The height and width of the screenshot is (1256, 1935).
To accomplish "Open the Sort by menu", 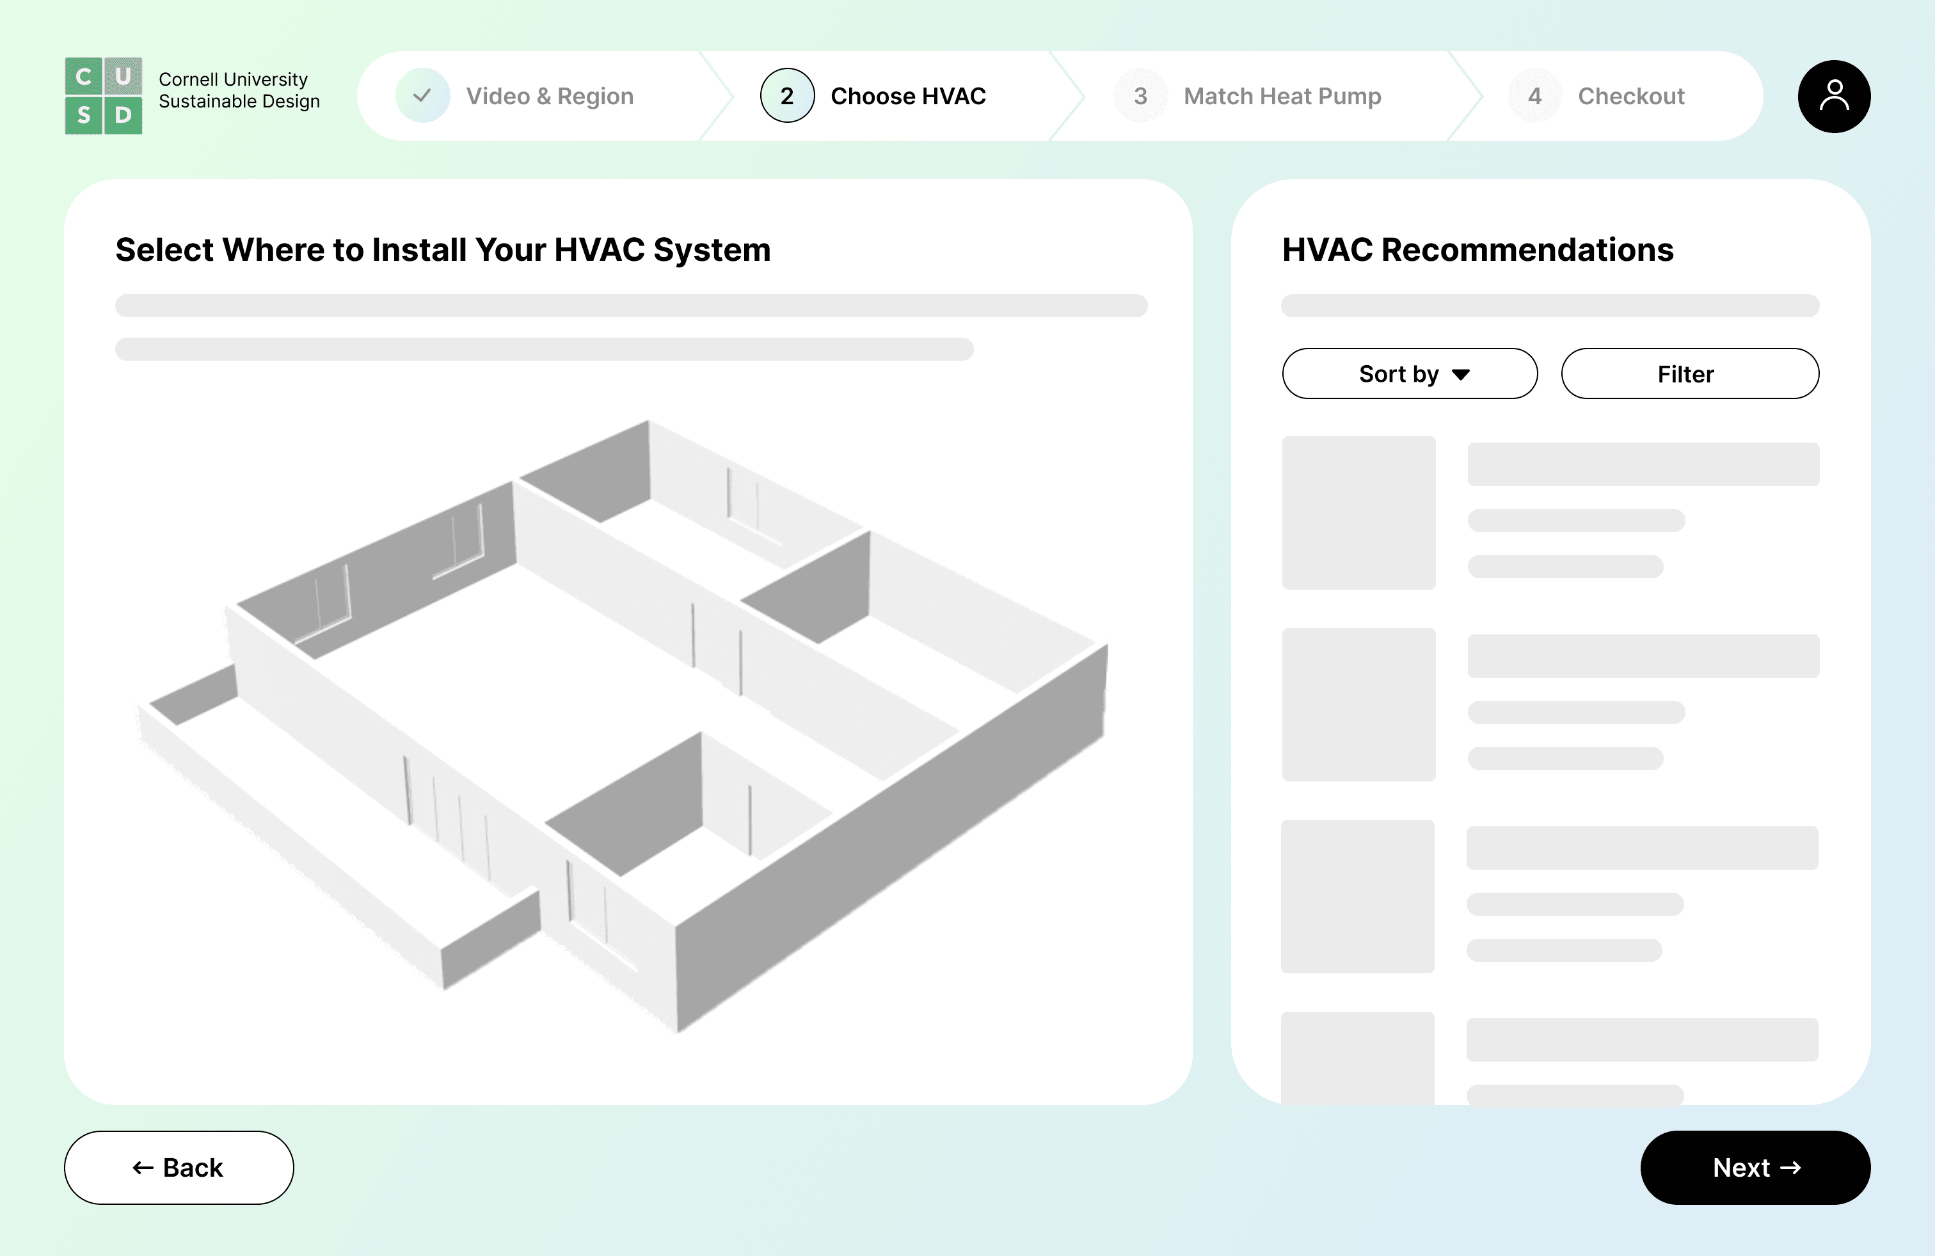I will tap(1409, 373).
